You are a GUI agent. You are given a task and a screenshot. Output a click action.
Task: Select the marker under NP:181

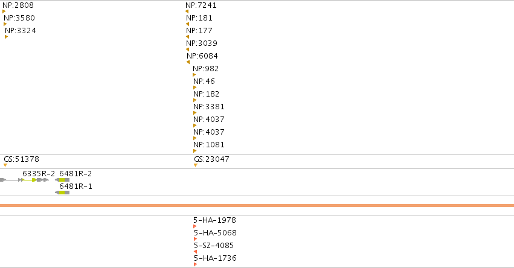(187, 24)
